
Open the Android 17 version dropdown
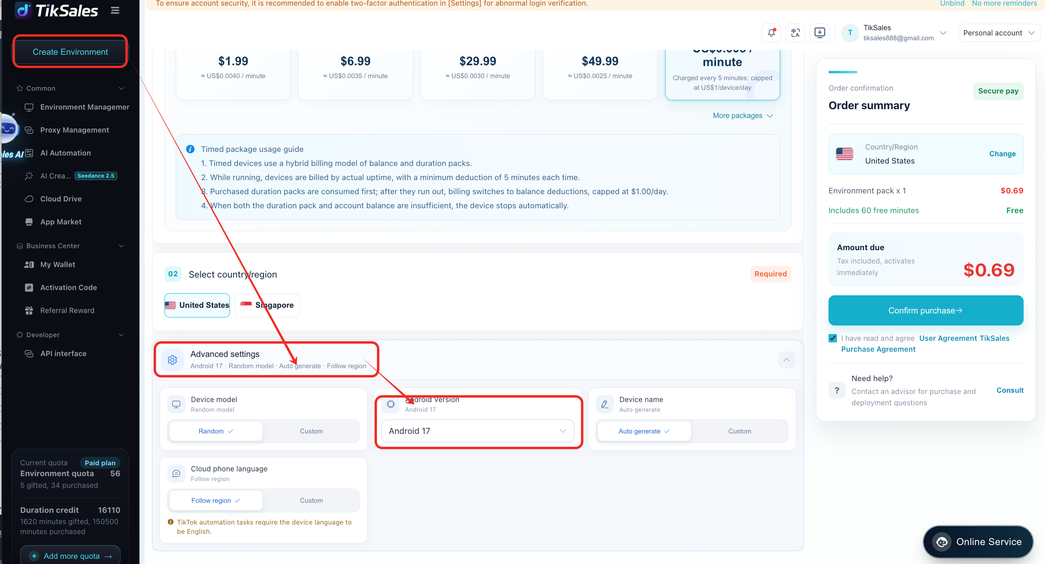point(477,431)
